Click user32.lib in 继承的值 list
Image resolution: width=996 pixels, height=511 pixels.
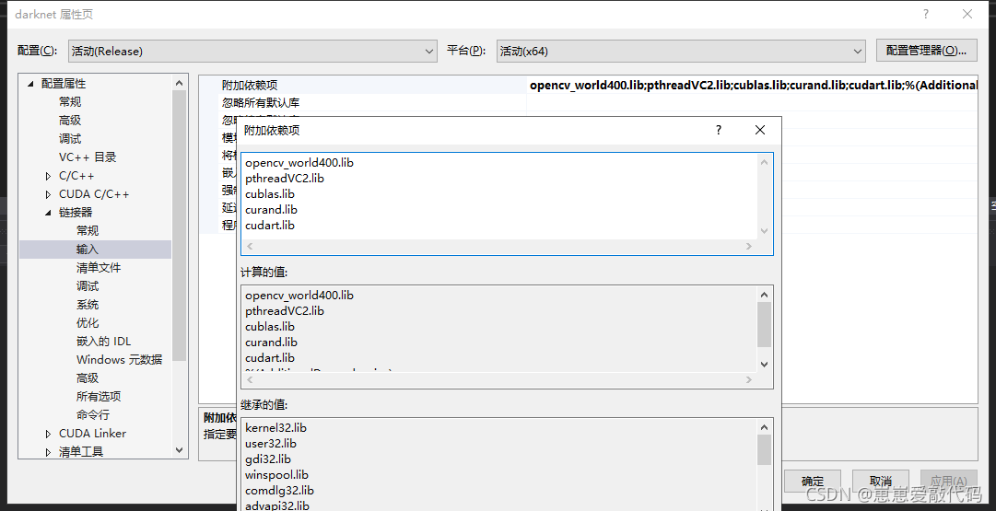(x=271, y=444)
